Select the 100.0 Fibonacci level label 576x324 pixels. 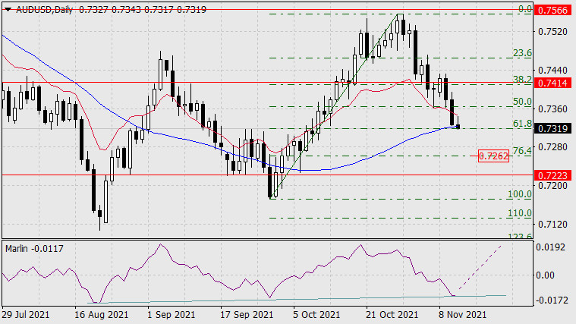coord(519,194)
